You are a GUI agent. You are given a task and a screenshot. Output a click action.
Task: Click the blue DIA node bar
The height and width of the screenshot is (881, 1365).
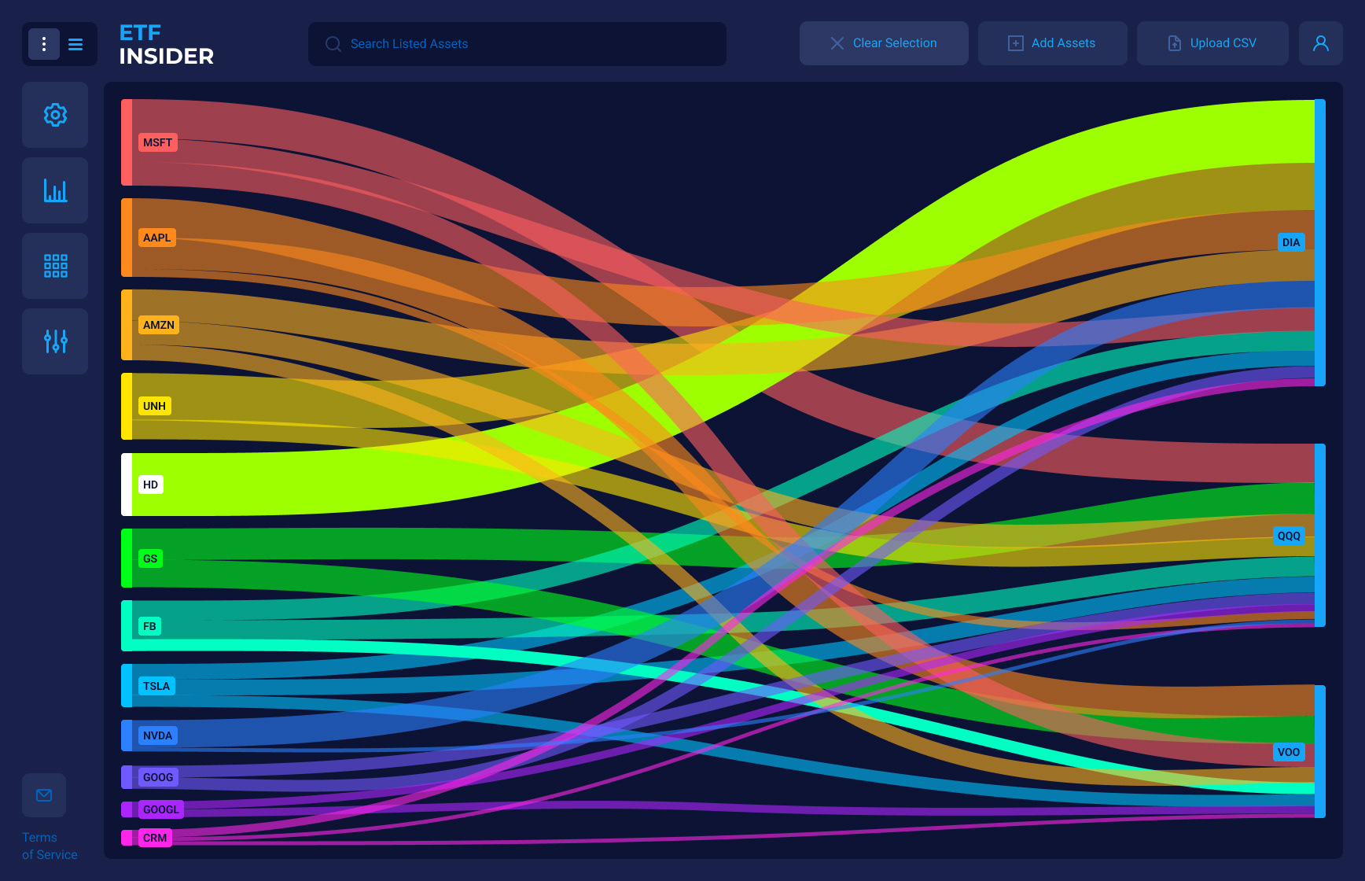[1320, 242]
